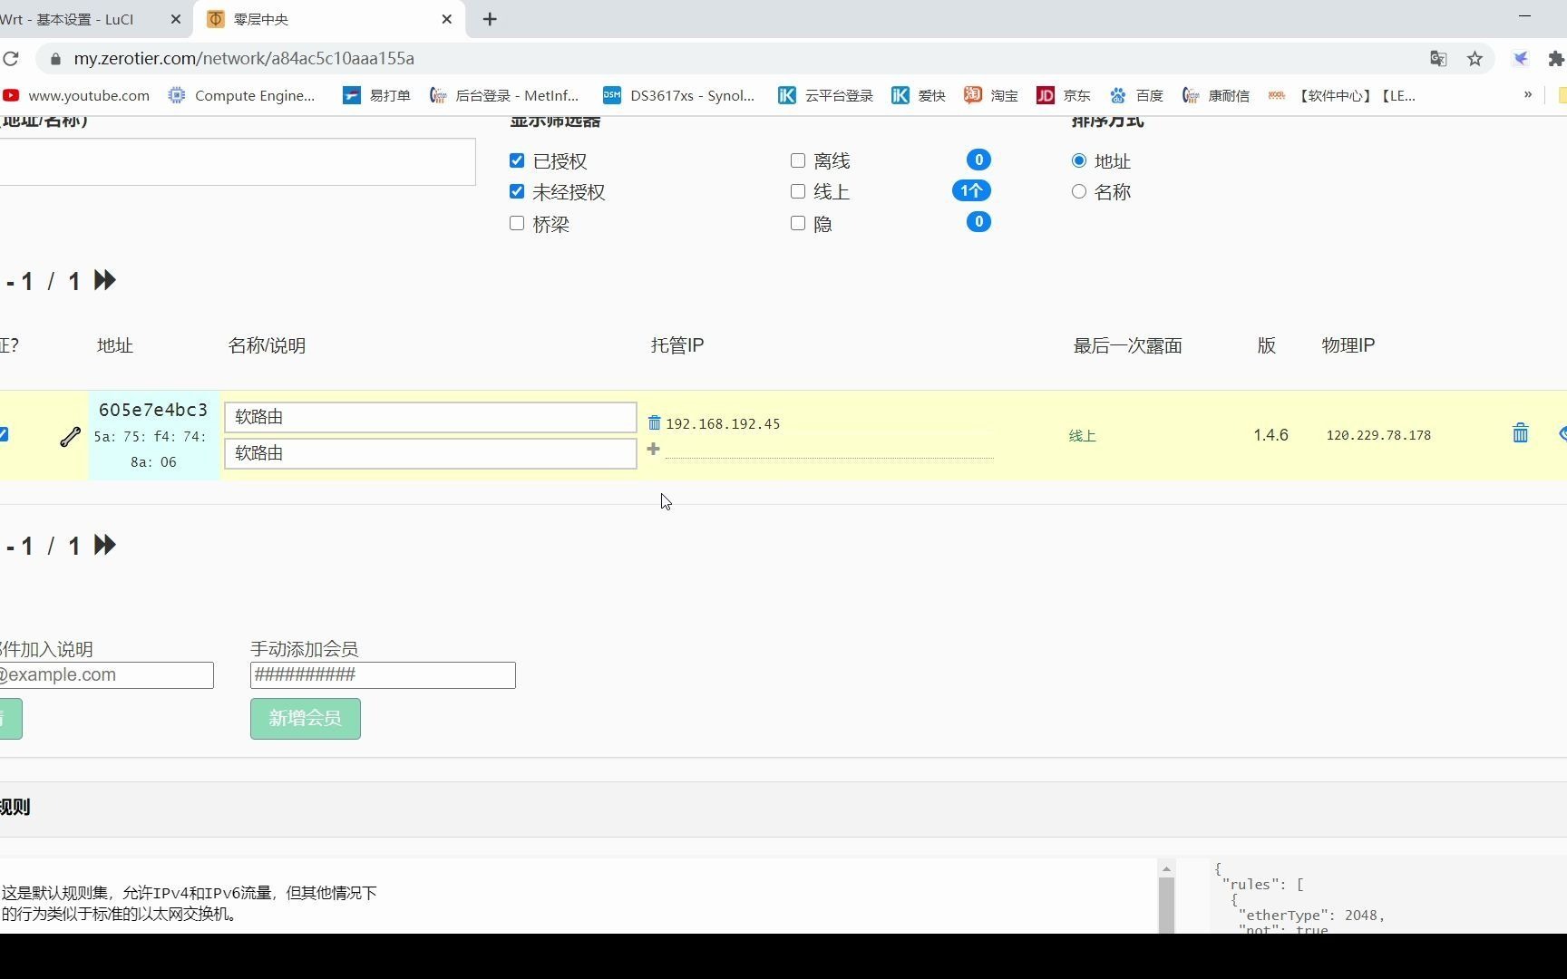1567x979 pixels.
Task: Click the version value 1.4.6
Action: 1271,435
